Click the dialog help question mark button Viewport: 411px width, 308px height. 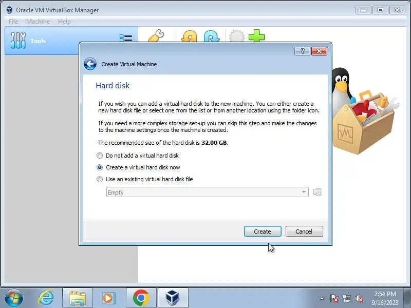302,51
